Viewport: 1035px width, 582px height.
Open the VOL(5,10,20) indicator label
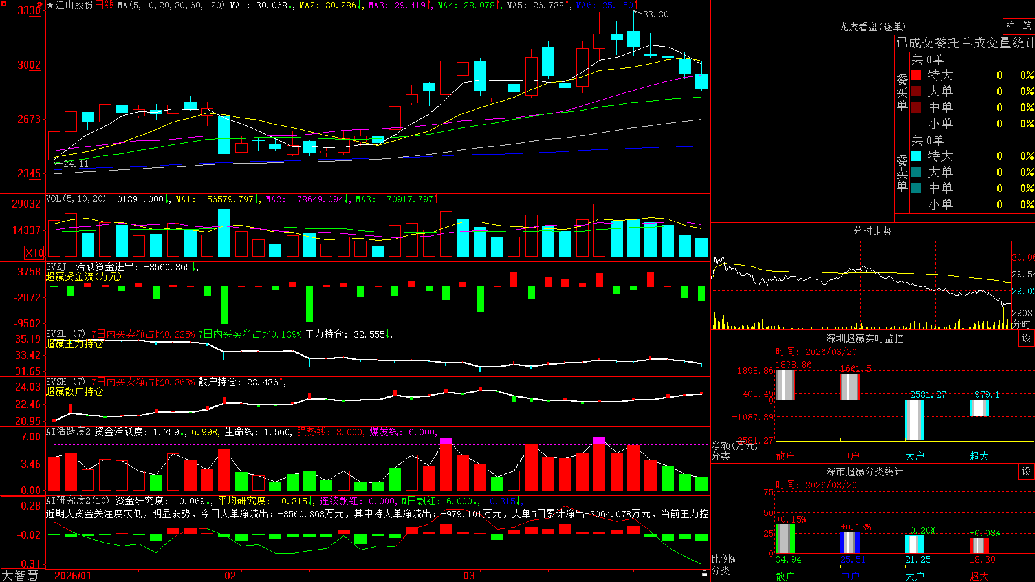[76, 199]
